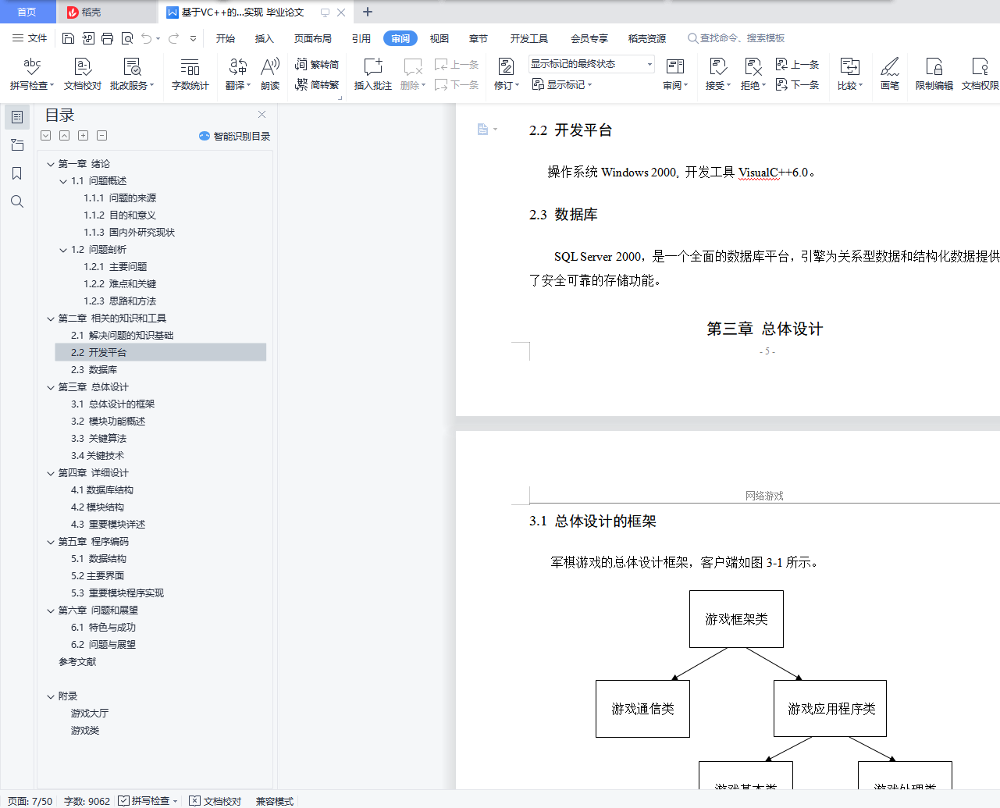Image resolution: width=1000 pixels, height=808 pixels.
Task: Click the 画笔 pen tool
Action: click(890, 74)
